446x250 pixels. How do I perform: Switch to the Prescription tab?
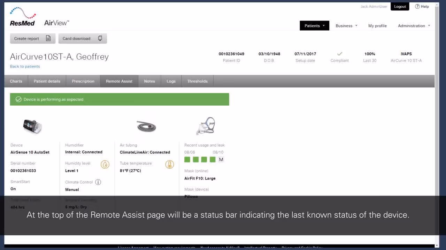tap(83, 81)
